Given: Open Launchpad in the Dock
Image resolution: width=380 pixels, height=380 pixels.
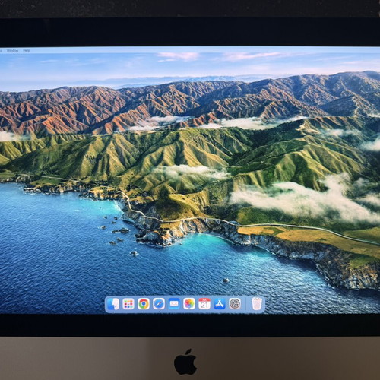Looking at the screenshot, I should point(128,304).
